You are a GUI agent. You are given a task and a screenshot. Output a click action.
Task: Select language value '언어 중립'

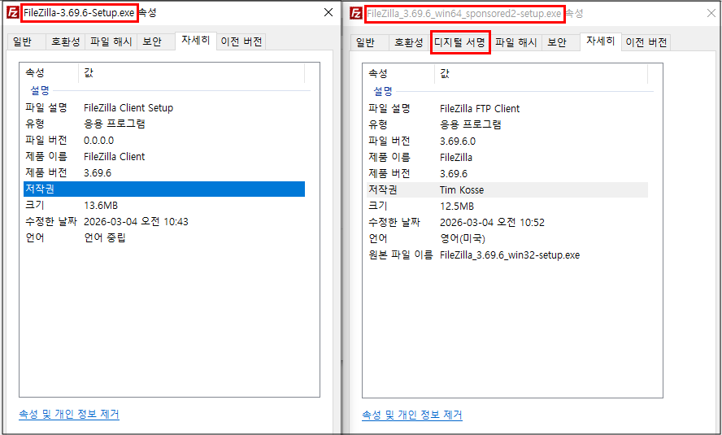click(105, 238)
